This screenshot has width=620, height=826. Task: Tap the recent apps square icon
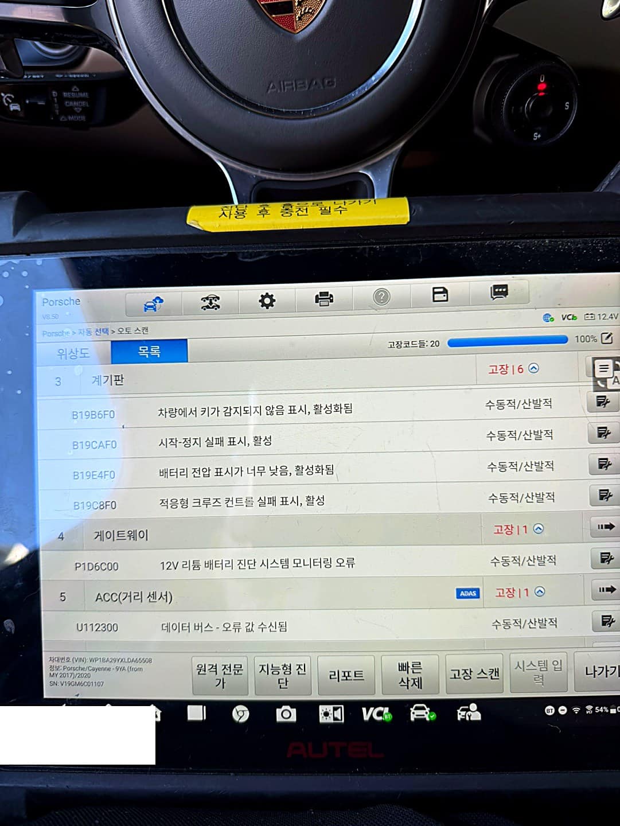[x=196, y=713]
